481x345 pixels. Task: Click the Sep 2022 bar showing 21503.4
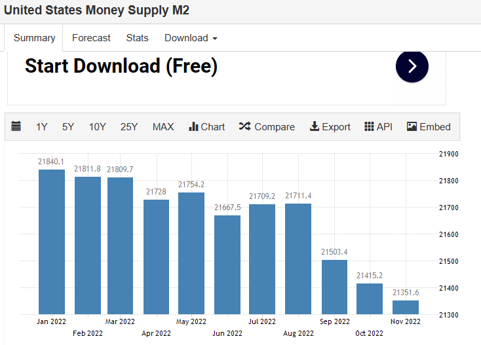[334, 287]
